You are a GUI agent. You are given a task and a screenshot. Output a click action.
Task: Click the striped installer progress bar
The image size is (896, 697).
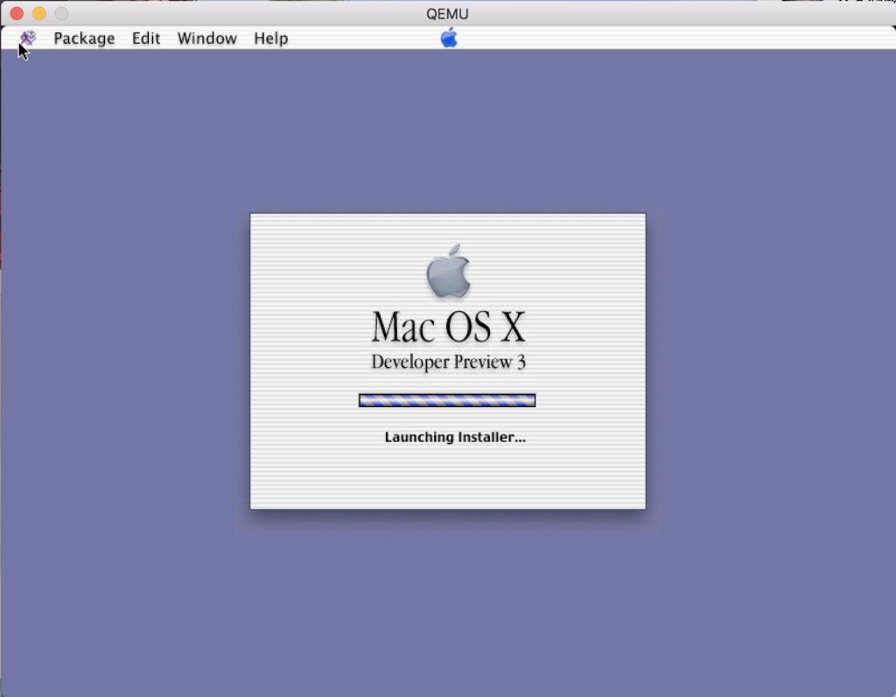(446, 399)
